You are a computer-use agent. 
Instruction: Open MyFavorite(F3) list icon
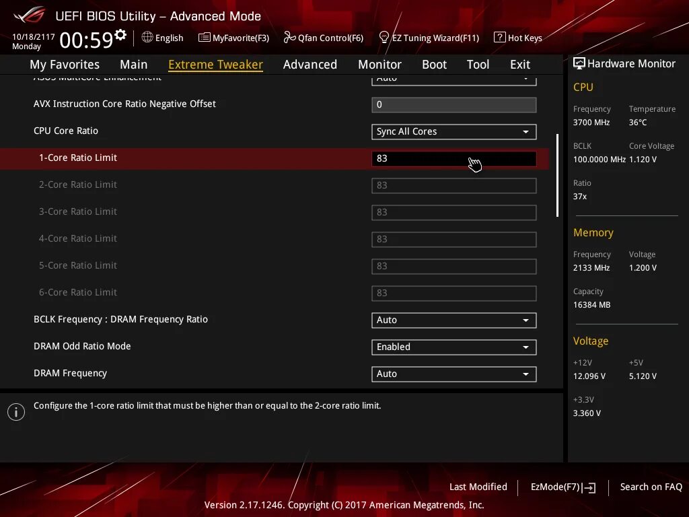tap(205, 38)
